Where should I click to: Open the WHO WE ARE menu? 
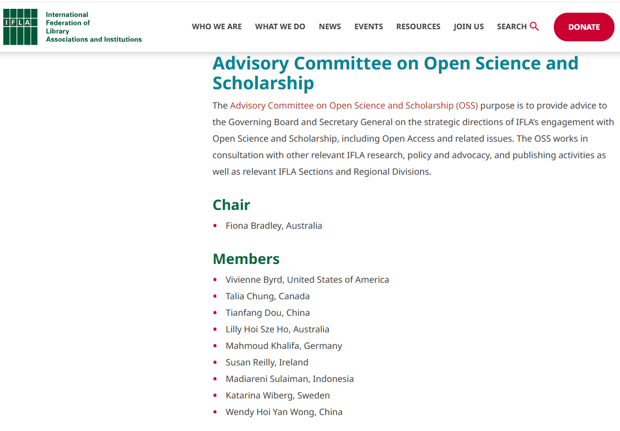(217, 26)
